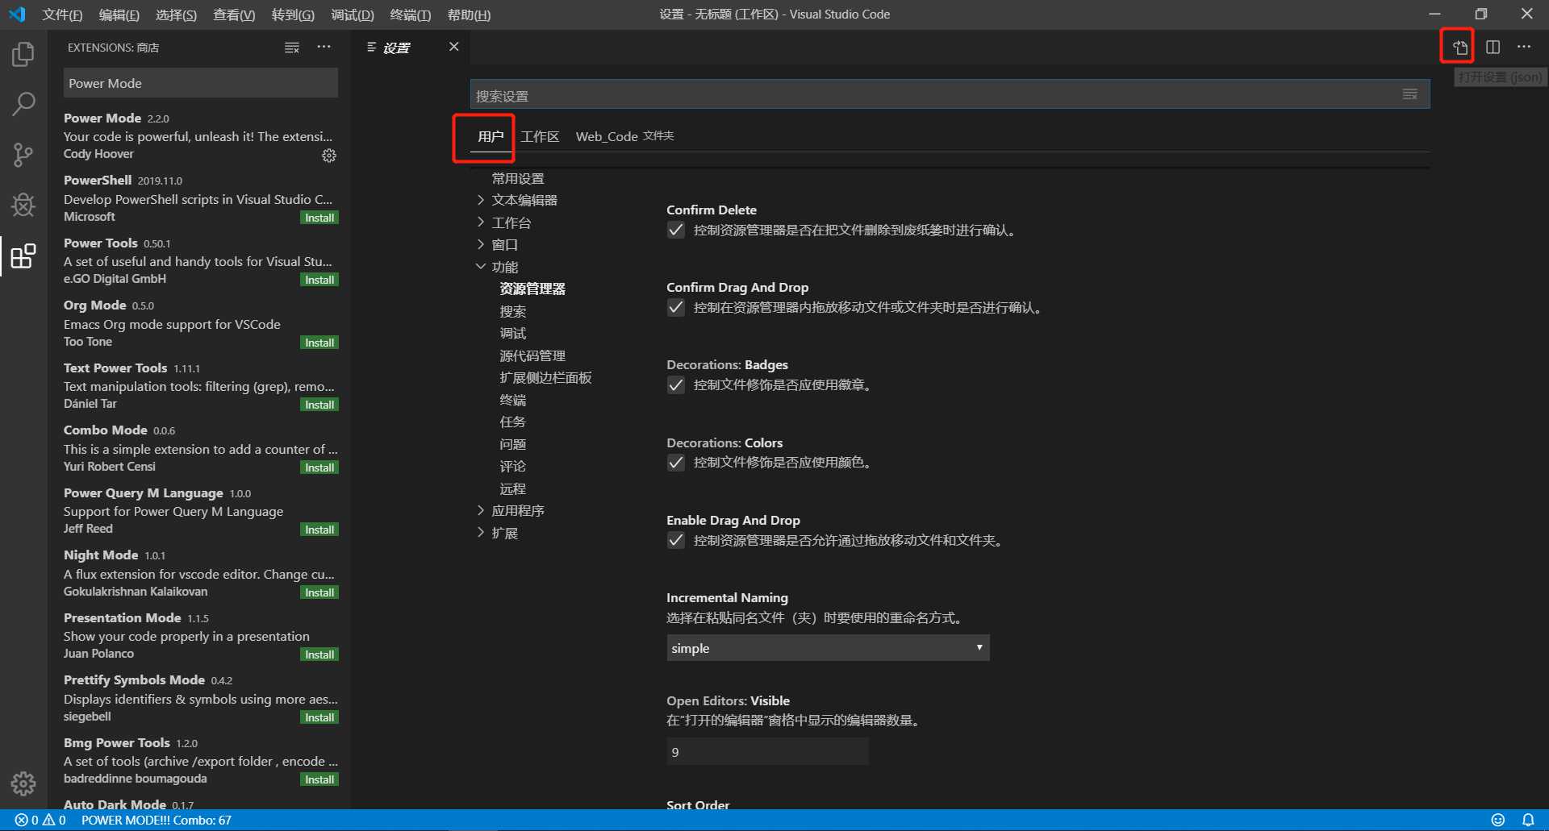Open the Manage gear at bottom left
Viewport: 1549px width, 831px height.
(23, 783)
